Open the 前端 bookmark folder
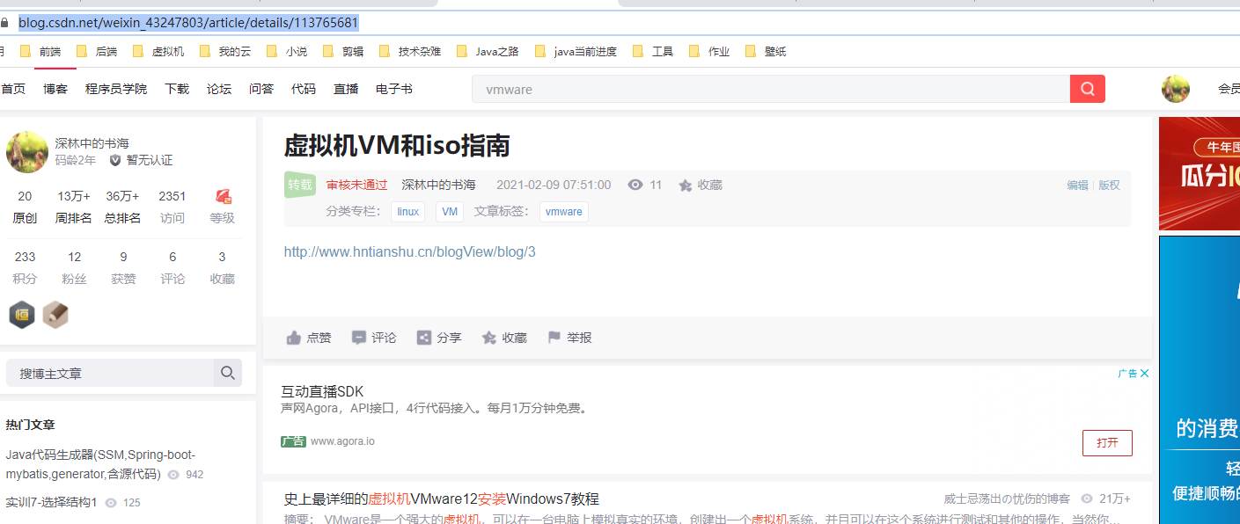The height and width of the screenshot is (524, 1240). coord(40,52)
